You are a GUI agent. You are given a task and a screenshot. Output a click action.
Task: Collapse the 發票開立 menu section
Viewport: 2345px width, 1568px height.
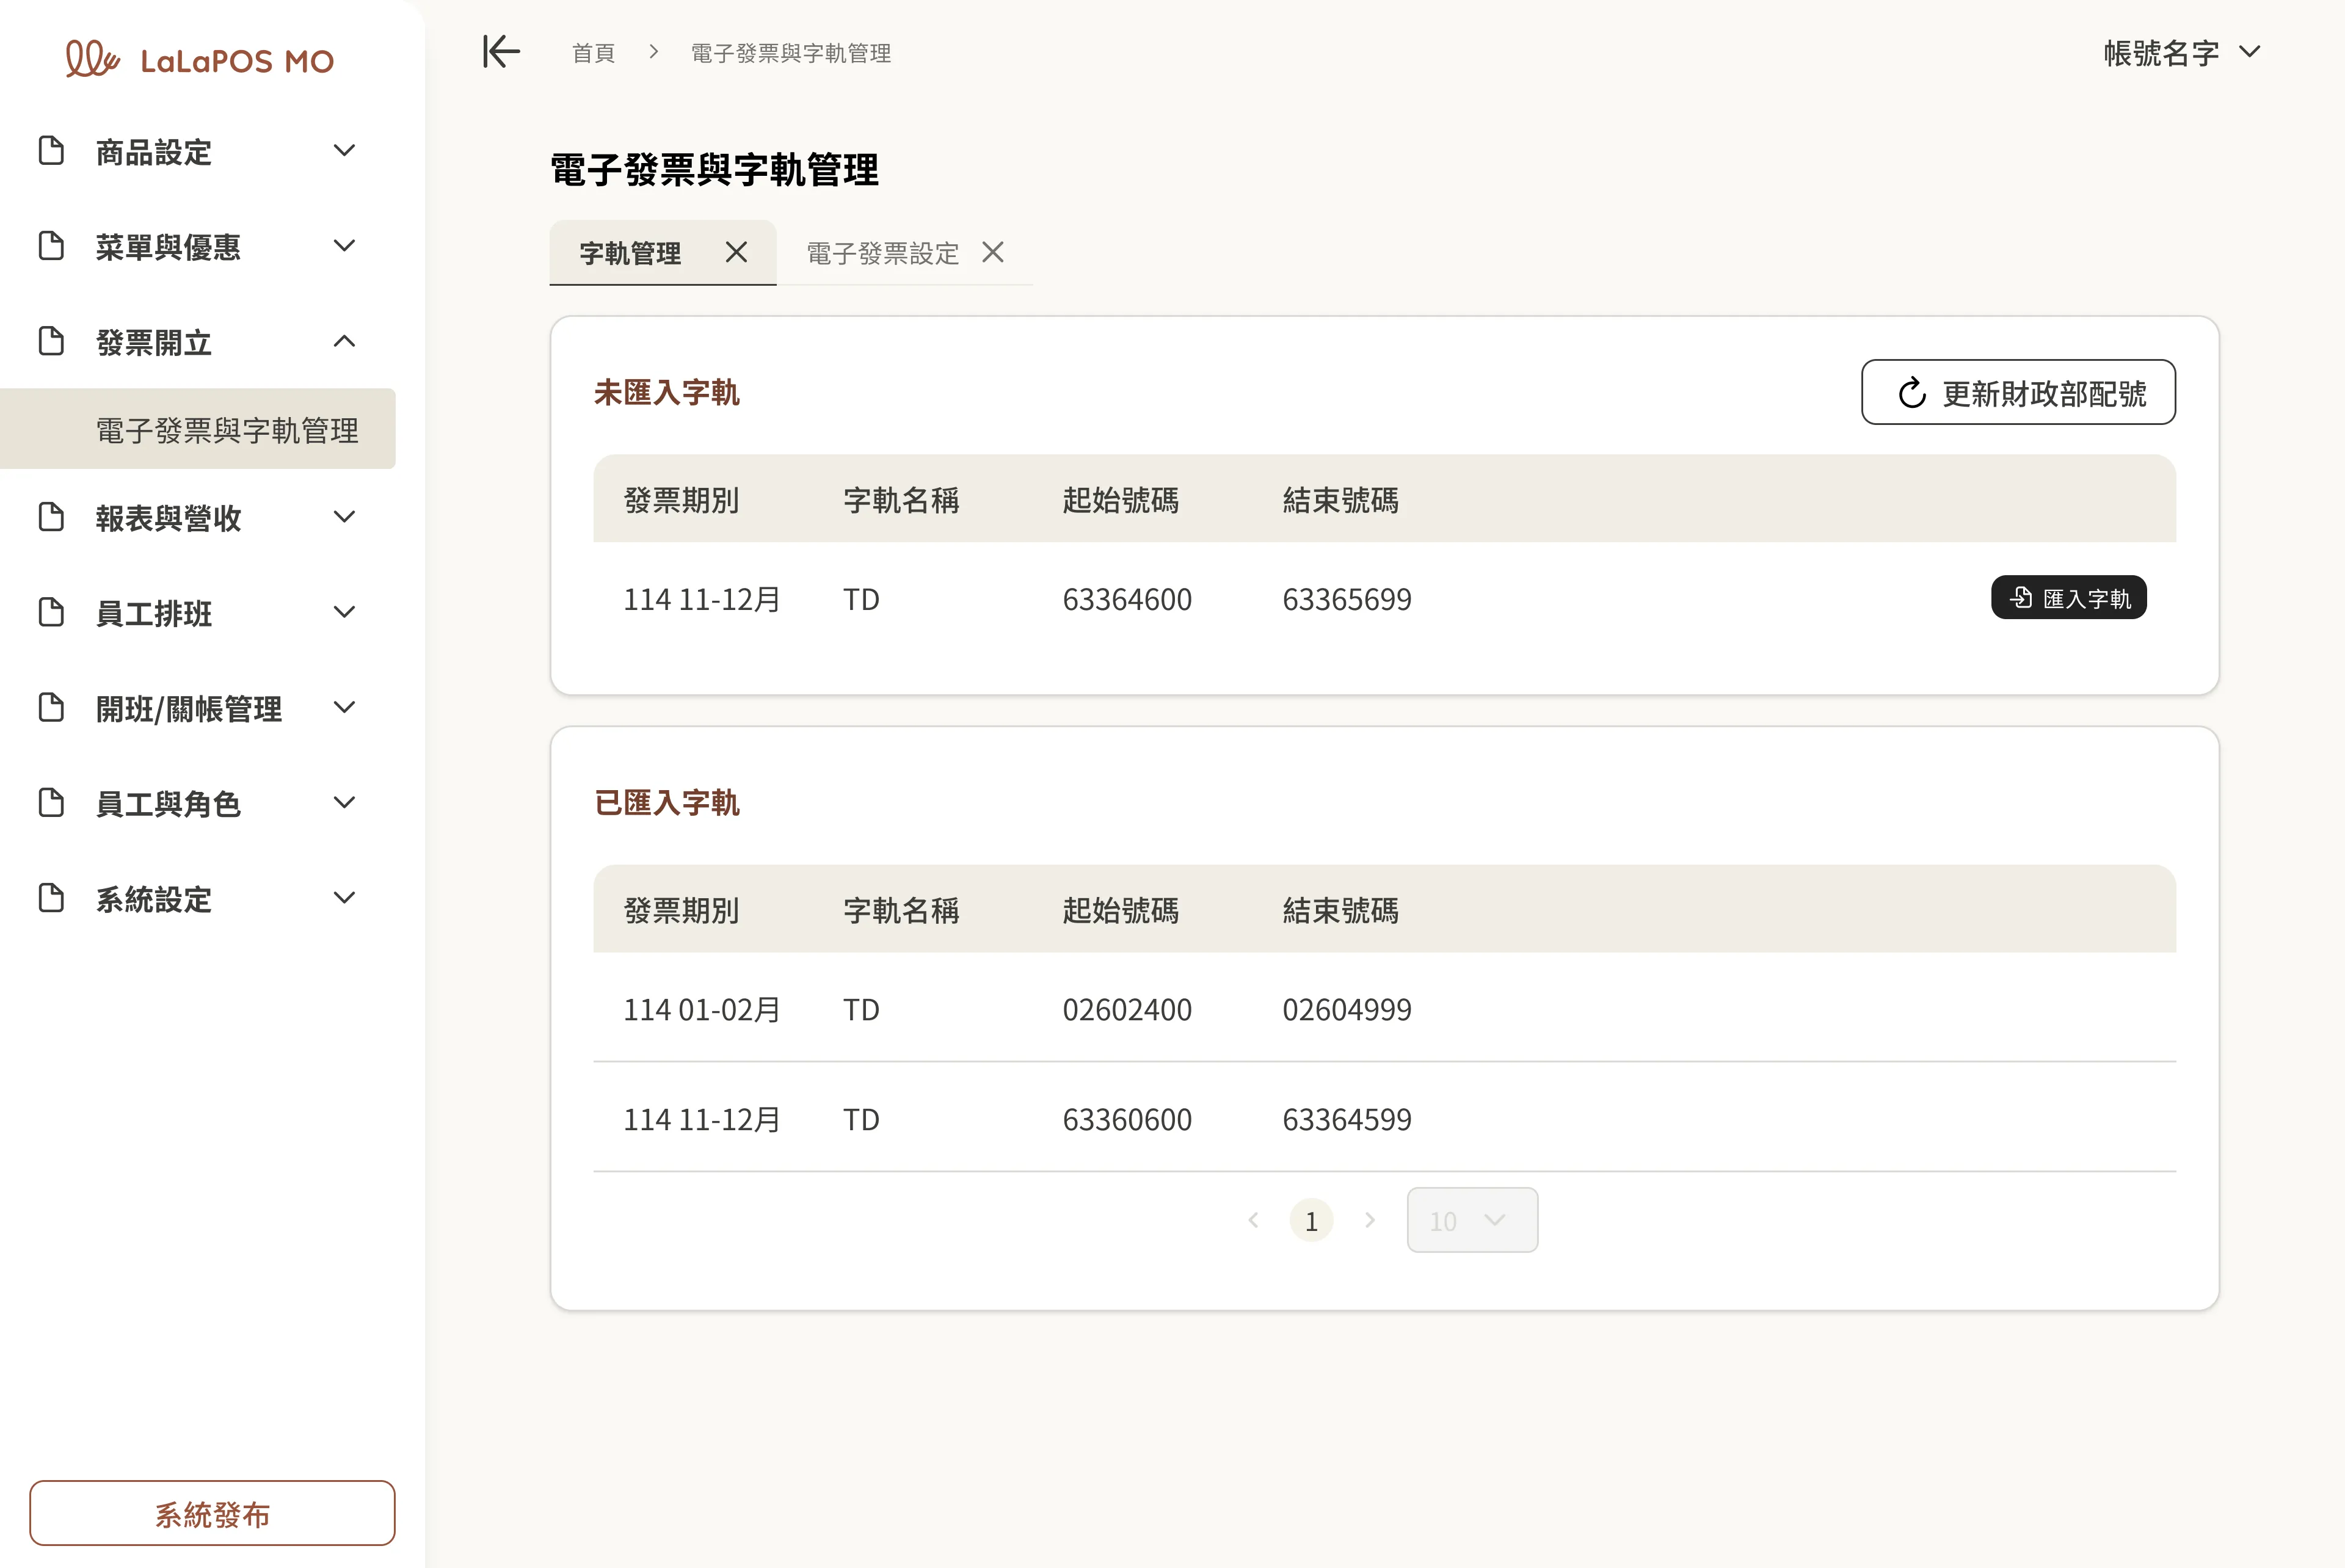point(344,342)
